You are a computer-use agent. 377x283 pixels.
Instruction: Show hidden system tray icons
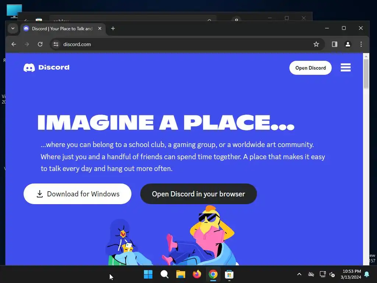click(299, 274)
